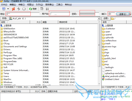Sort local files by 大小 column
Image resolution: width=132 pixels, height=101 pixels.
tap(36, 22)
